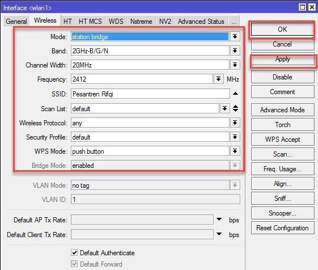Click the Advanced Mode button
The image size is (318, 270).
click(283, 110)
